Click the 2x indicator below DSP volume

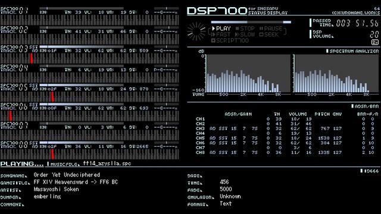coord(375,42)
